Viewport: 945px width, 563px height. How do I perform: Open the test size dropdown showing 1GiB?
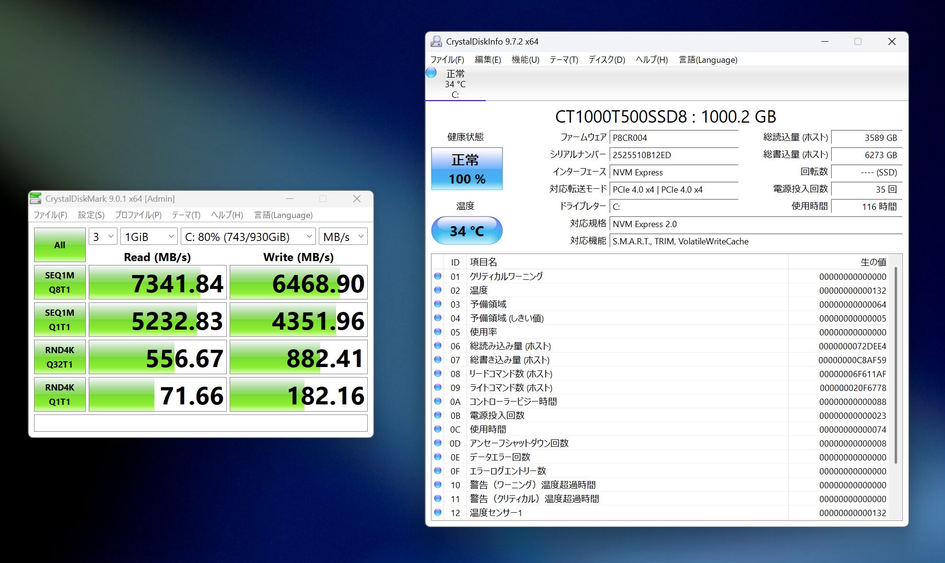[148, 236]
